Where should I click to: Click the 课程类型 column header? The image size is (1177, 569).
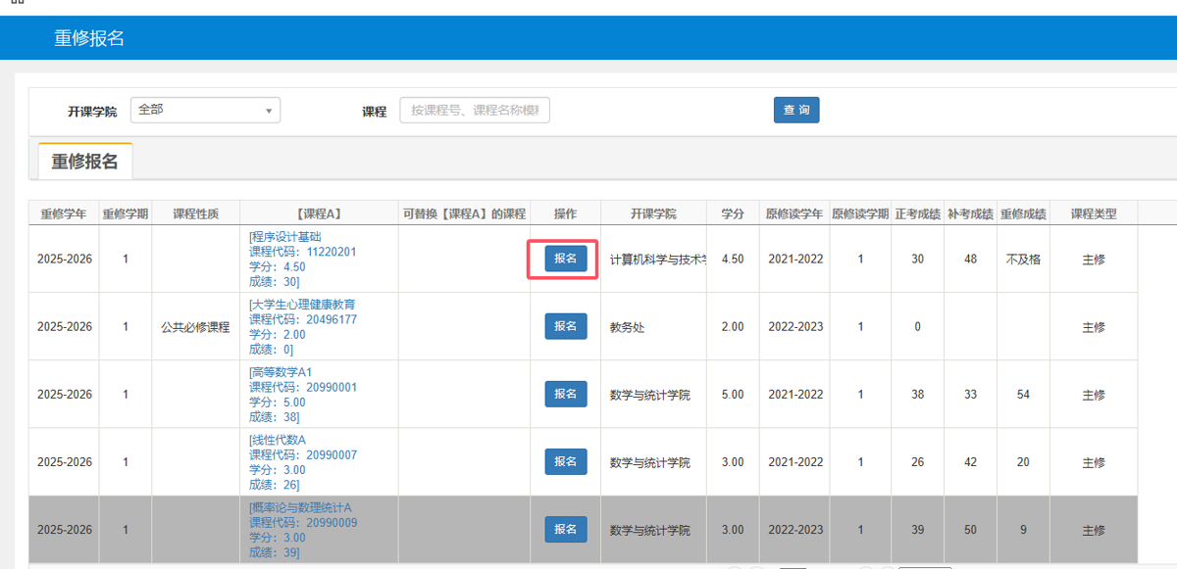pyautogui.click(x=1094, y=213)
